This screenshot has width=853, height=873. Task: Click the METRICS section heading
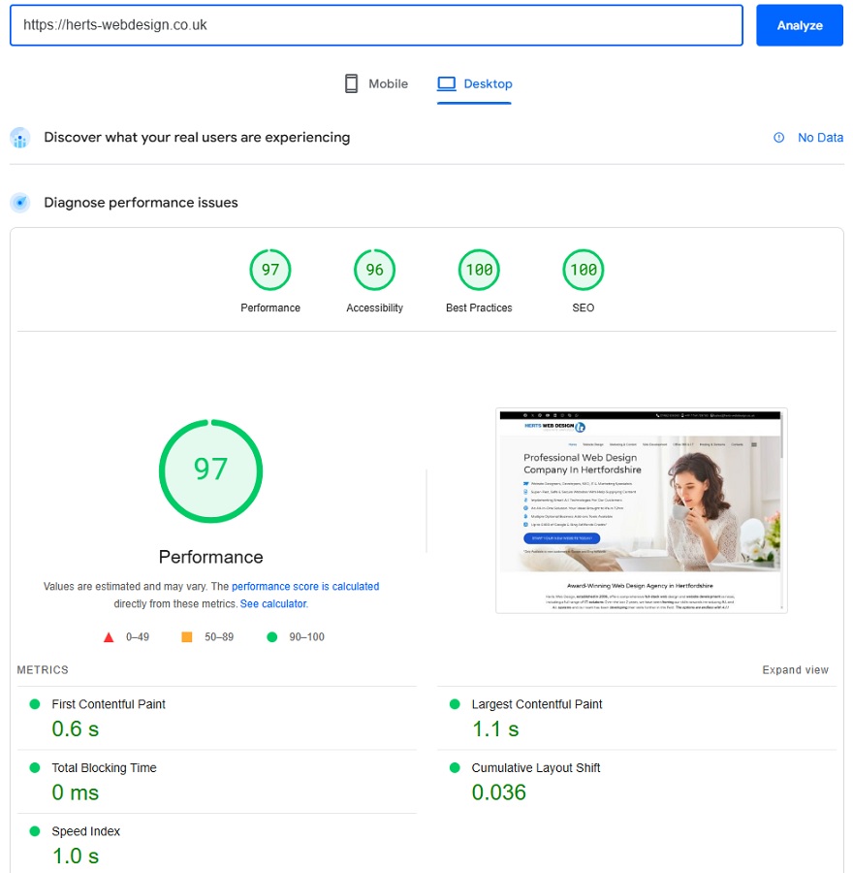coord(43,669)
